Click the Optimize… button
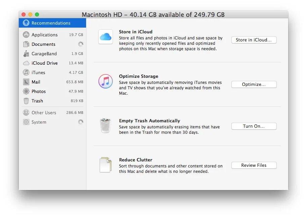307x217 pixels. click(254, 85)
